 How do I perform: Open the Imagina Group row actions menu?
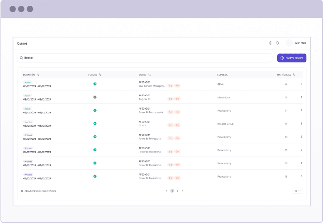tap(301, 123)
